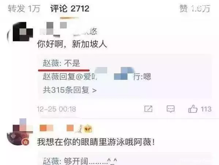219x165 pixels.
Task: Open the 赞 likes tab
Action: point(195,9)
